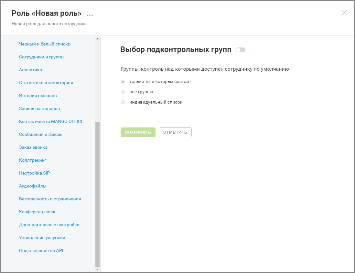Click the «Отменить» button
This screenshot has height=273, width=355.
(x=175, y=132)
